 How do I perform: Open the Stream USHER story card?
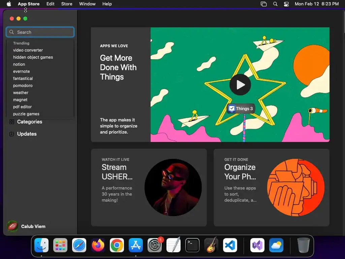(149, 188)
